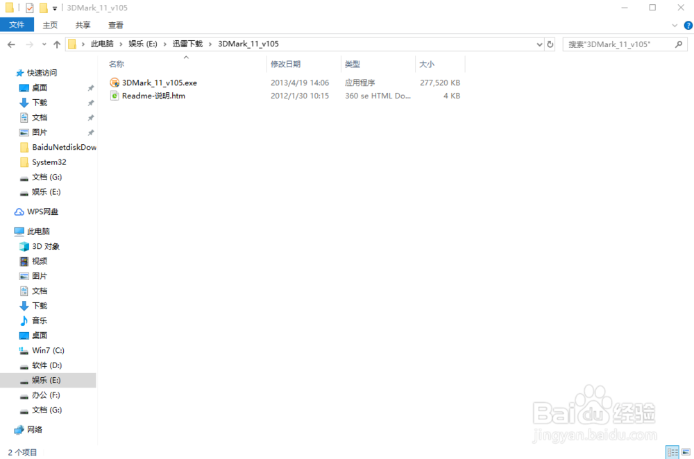Click 迅雷下载 in address path
The height and width of the screenshot is (459, 694).
(x=187, y=44)
